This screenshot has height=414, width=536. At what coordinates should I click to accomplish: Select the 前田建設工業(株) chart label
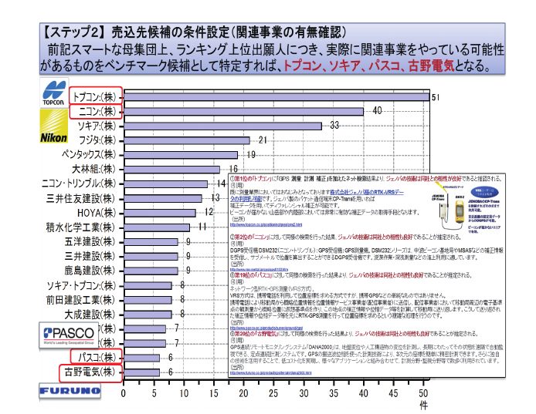point(81,300)
